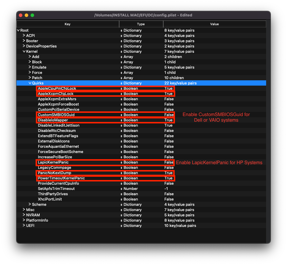
Task: Collapse the Quirks disclosure triangle
Action: (x=30, y=83)
